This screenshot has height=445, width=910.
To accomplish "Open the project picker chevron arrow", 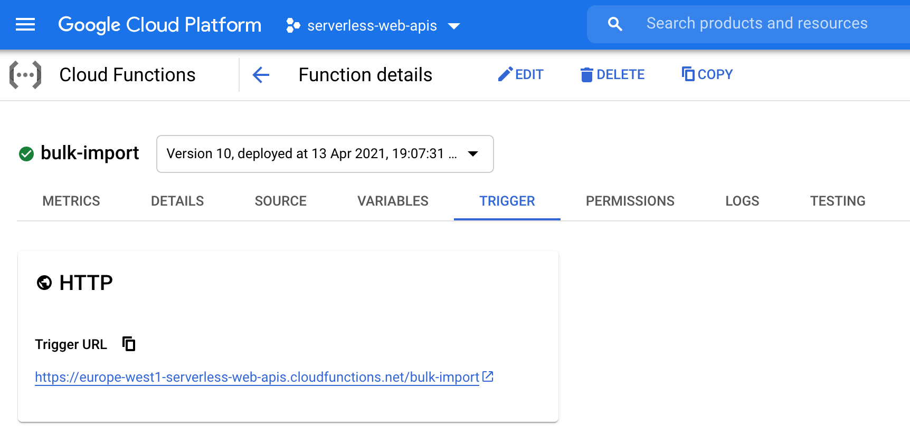I will point(454,25).
